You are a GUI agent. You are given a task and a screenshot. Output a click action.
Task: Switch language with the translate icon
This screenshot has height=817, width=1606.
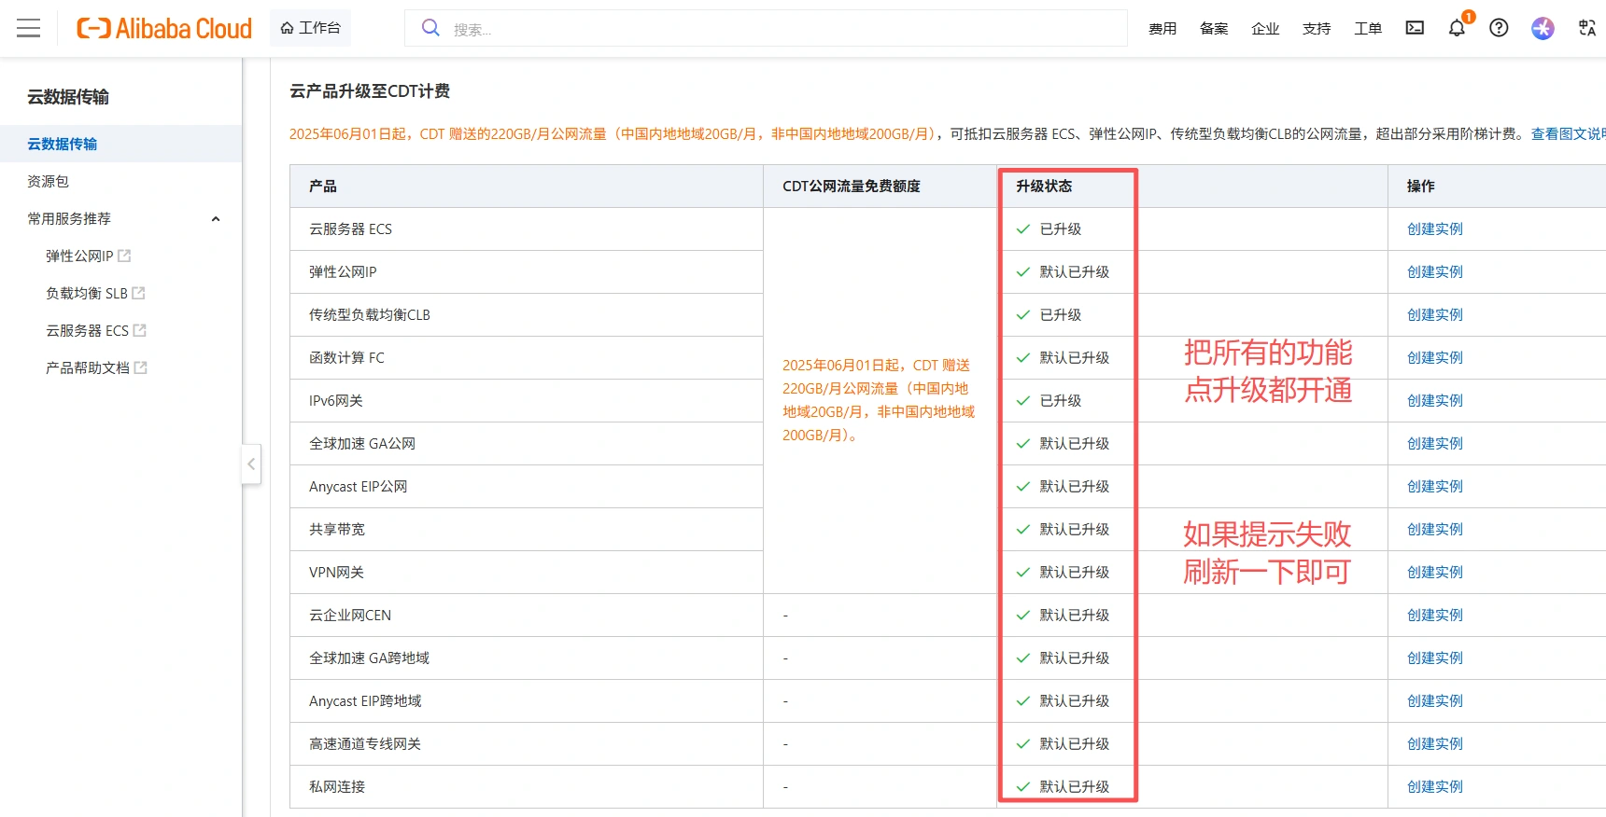click(x=1586, y=28)
